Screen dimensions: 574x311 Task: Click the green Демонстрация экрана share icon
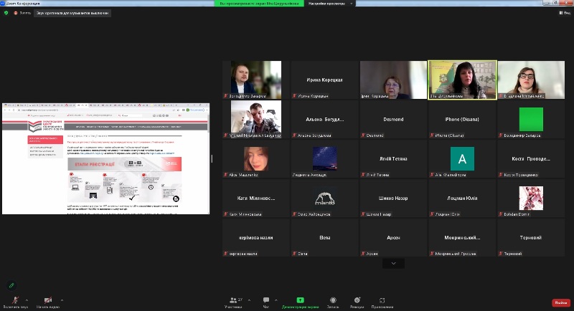[x=300, y=300]
